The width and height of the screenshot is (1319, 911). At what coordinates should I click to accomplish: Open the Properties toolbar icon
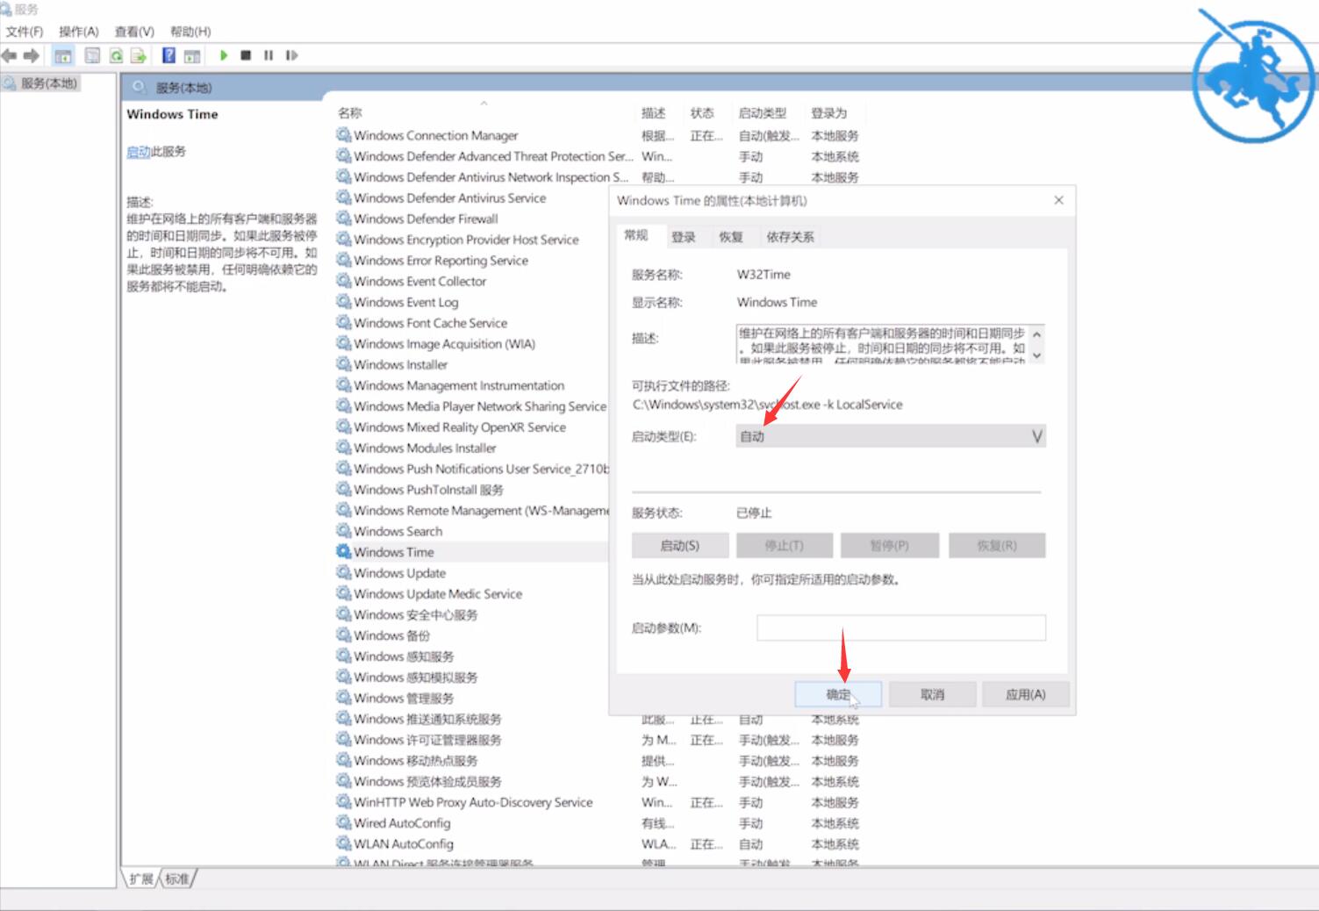92,55
